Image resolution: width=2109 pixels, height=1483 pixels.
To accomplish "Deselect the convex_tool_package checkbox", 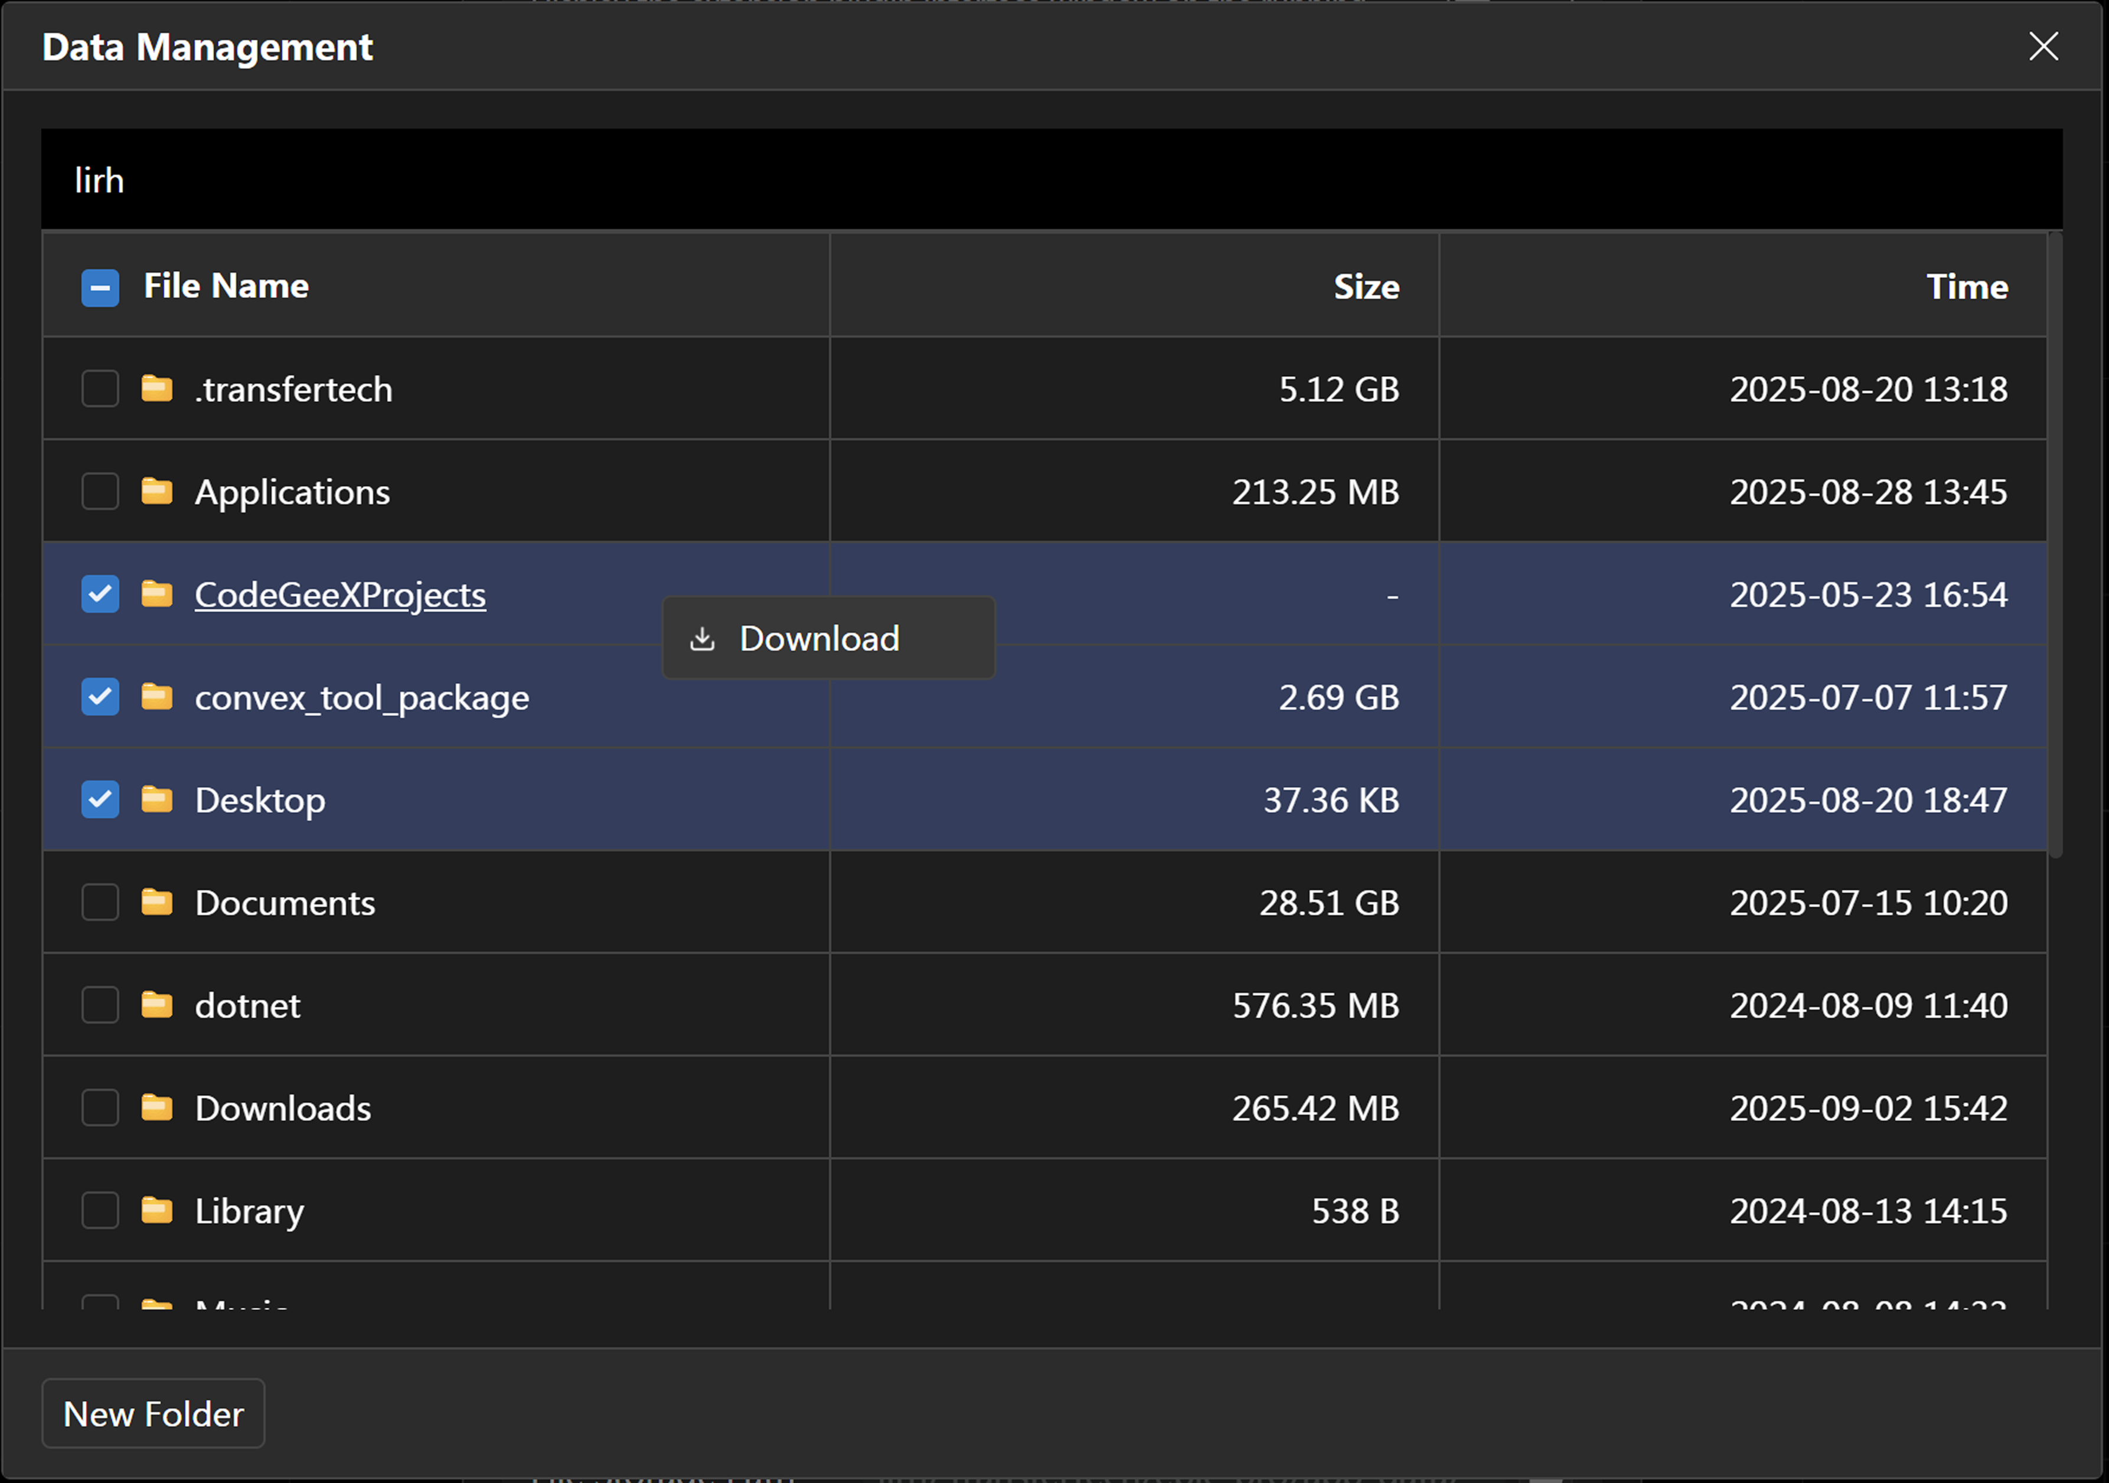I will pyautogui.click(x=100, y=697).
